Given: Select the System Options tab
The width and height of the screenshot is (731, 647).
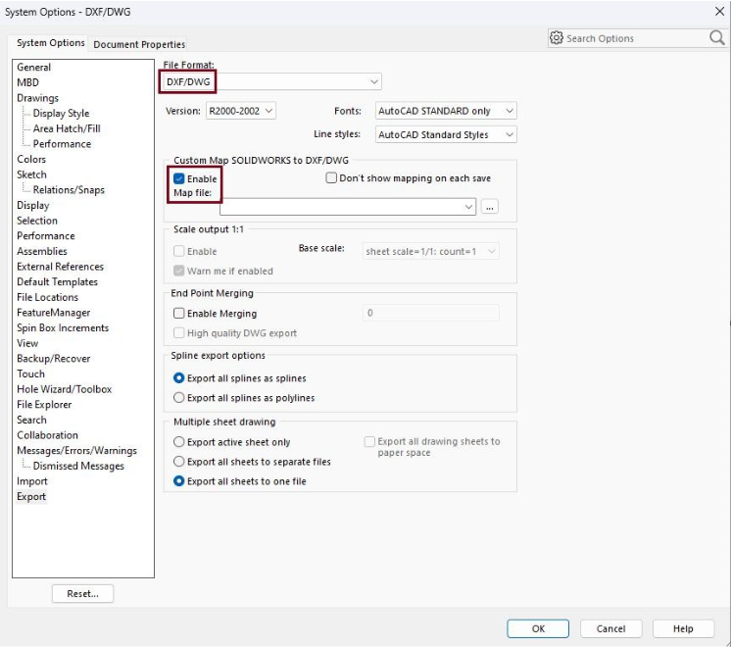Looking at the screenshot, I should (50, 43).
